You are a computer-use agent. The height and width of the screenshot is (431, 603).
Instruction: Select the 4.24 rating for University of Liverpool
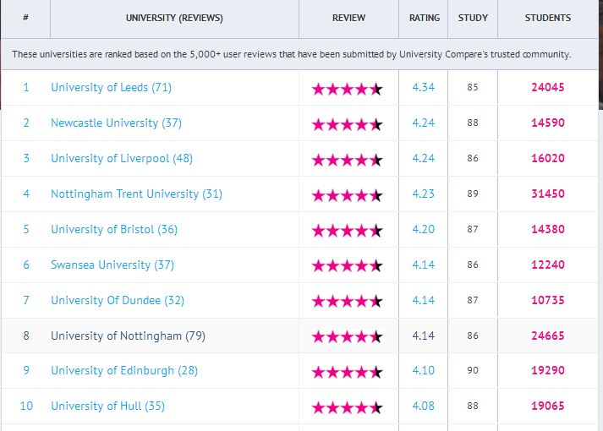click(424, 158)
